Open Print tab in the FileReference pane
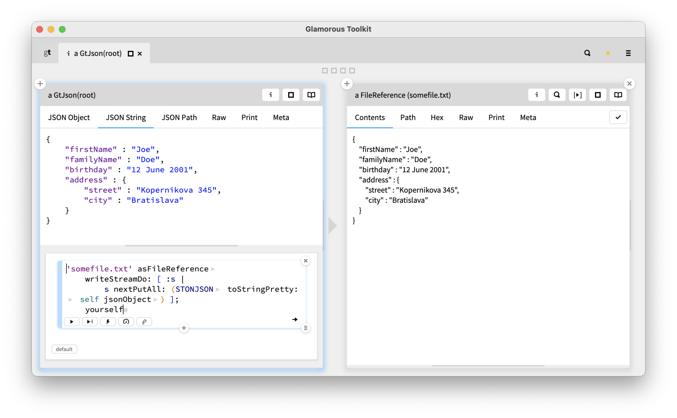The image size is (677, 418). [x=496, y=118]
